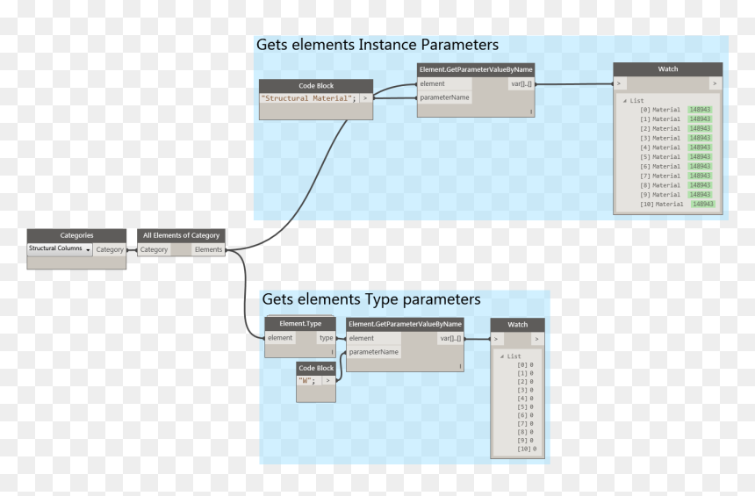Screen dimensions: 755x496
Task: Click the 148943 ID on row [0] Material
Action: (x=700, y=110)
